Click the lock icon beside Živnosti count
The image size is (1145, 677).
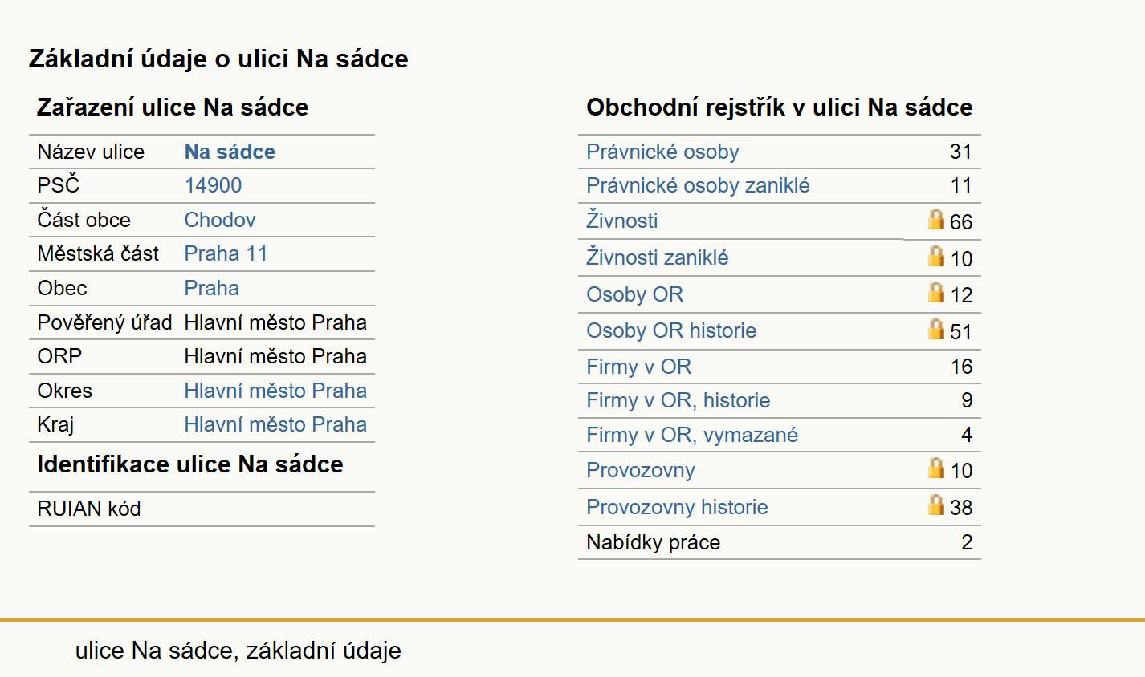click(x=935, y=219)
